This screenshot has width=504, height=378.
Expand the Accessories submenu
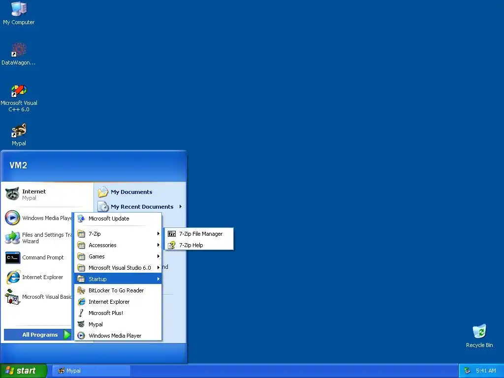pos(118,245)
